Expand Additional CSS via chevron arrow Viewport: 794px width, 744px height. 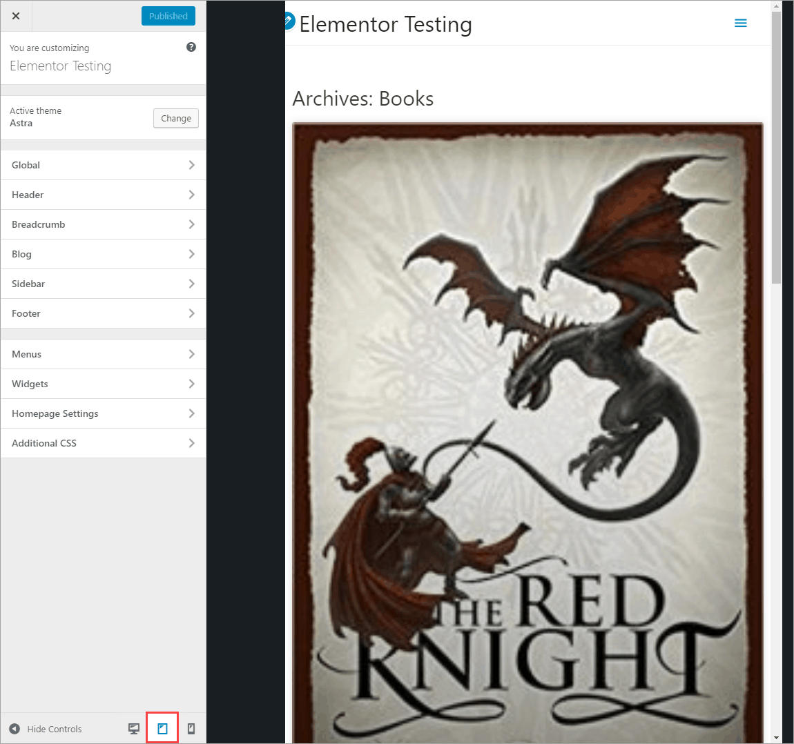pos(191,443)
